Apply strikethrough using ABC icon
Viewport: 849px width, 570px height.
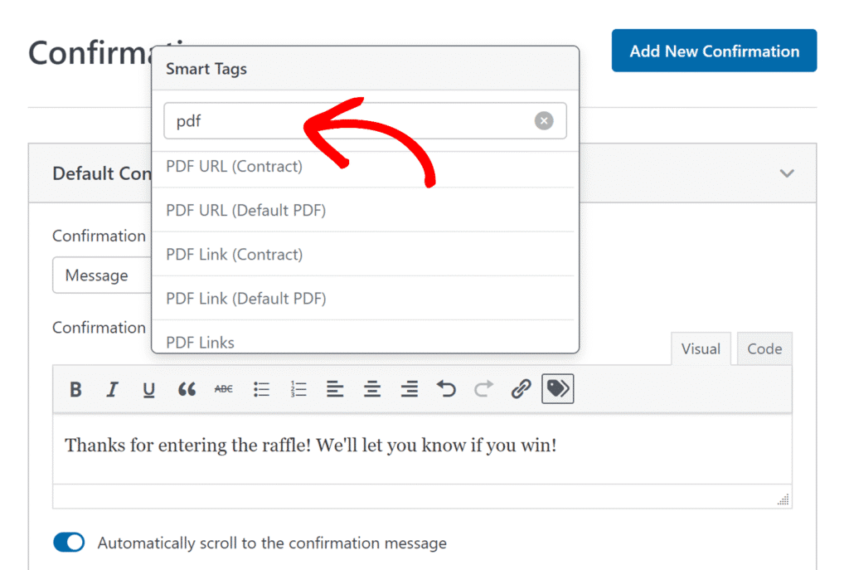click(x=224, y=389)
